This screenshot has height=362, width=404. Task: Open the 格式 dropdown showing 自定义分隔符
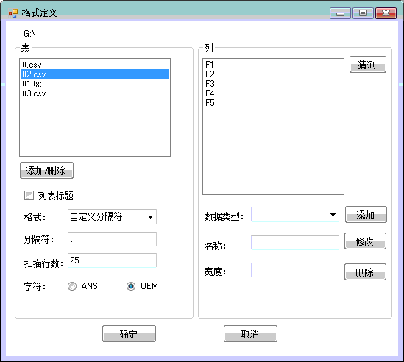click(112, 216)
